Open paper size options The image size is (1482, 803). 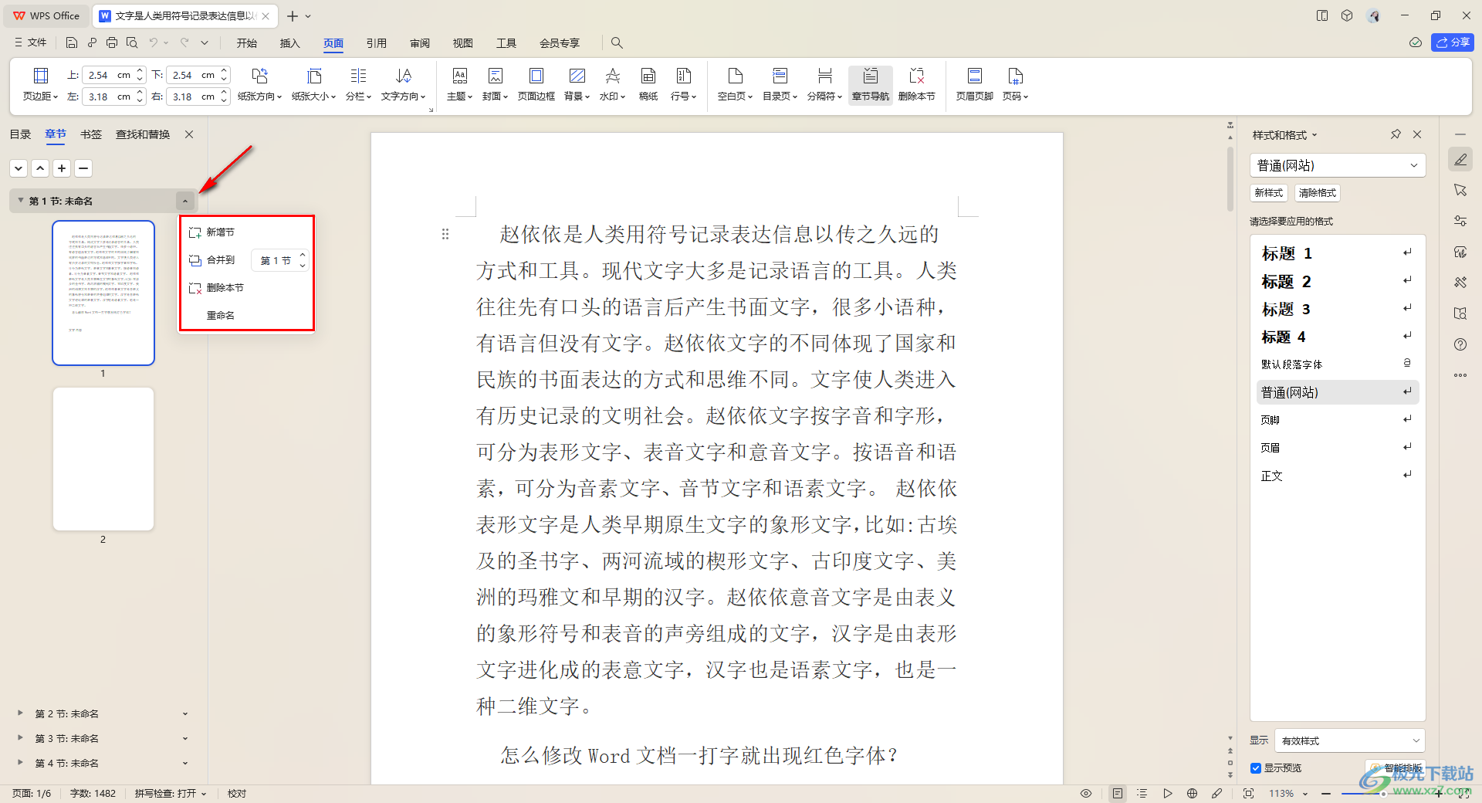[313, 84]
